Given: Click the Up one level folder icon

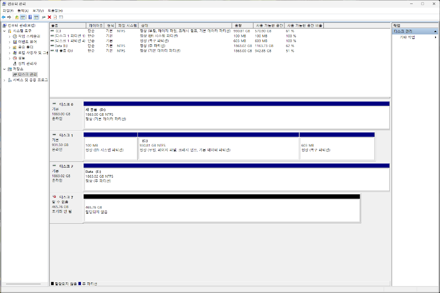Looking at the screenshot, I should (x=17, y=18).
